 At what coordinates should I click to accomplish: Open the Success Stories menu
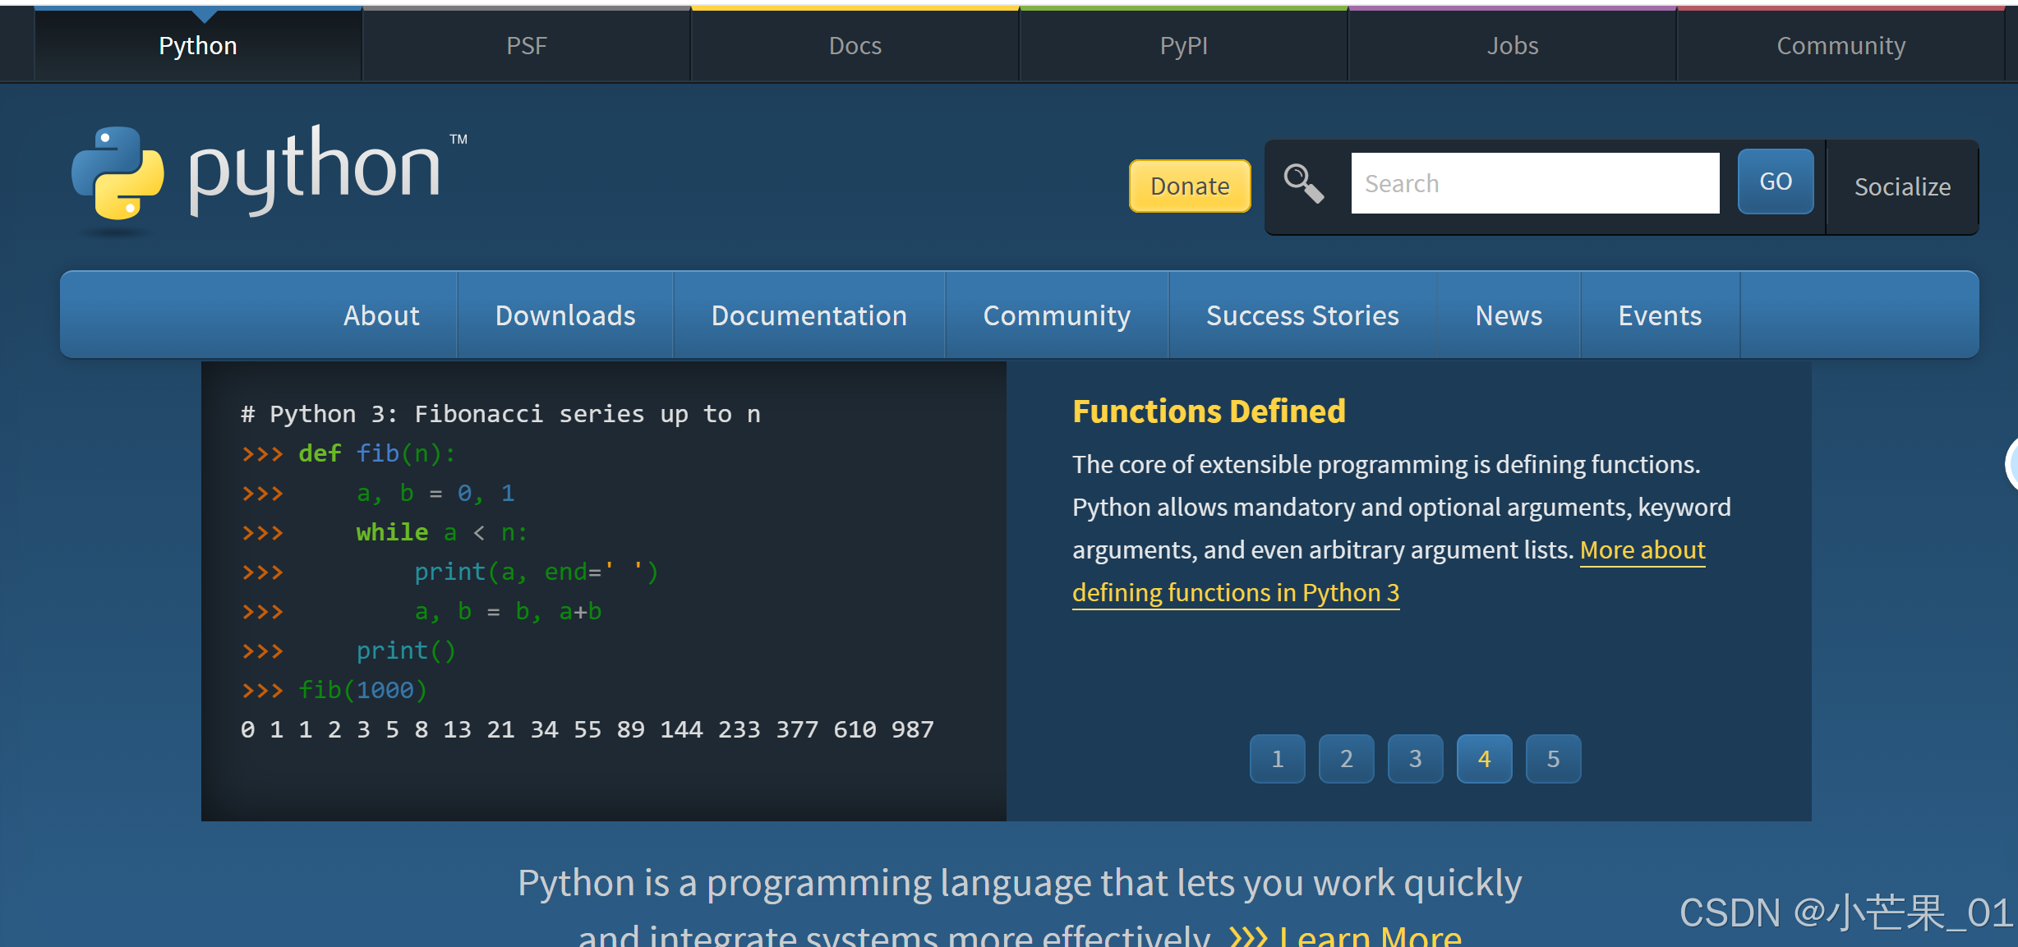(x=1302, y=315)
